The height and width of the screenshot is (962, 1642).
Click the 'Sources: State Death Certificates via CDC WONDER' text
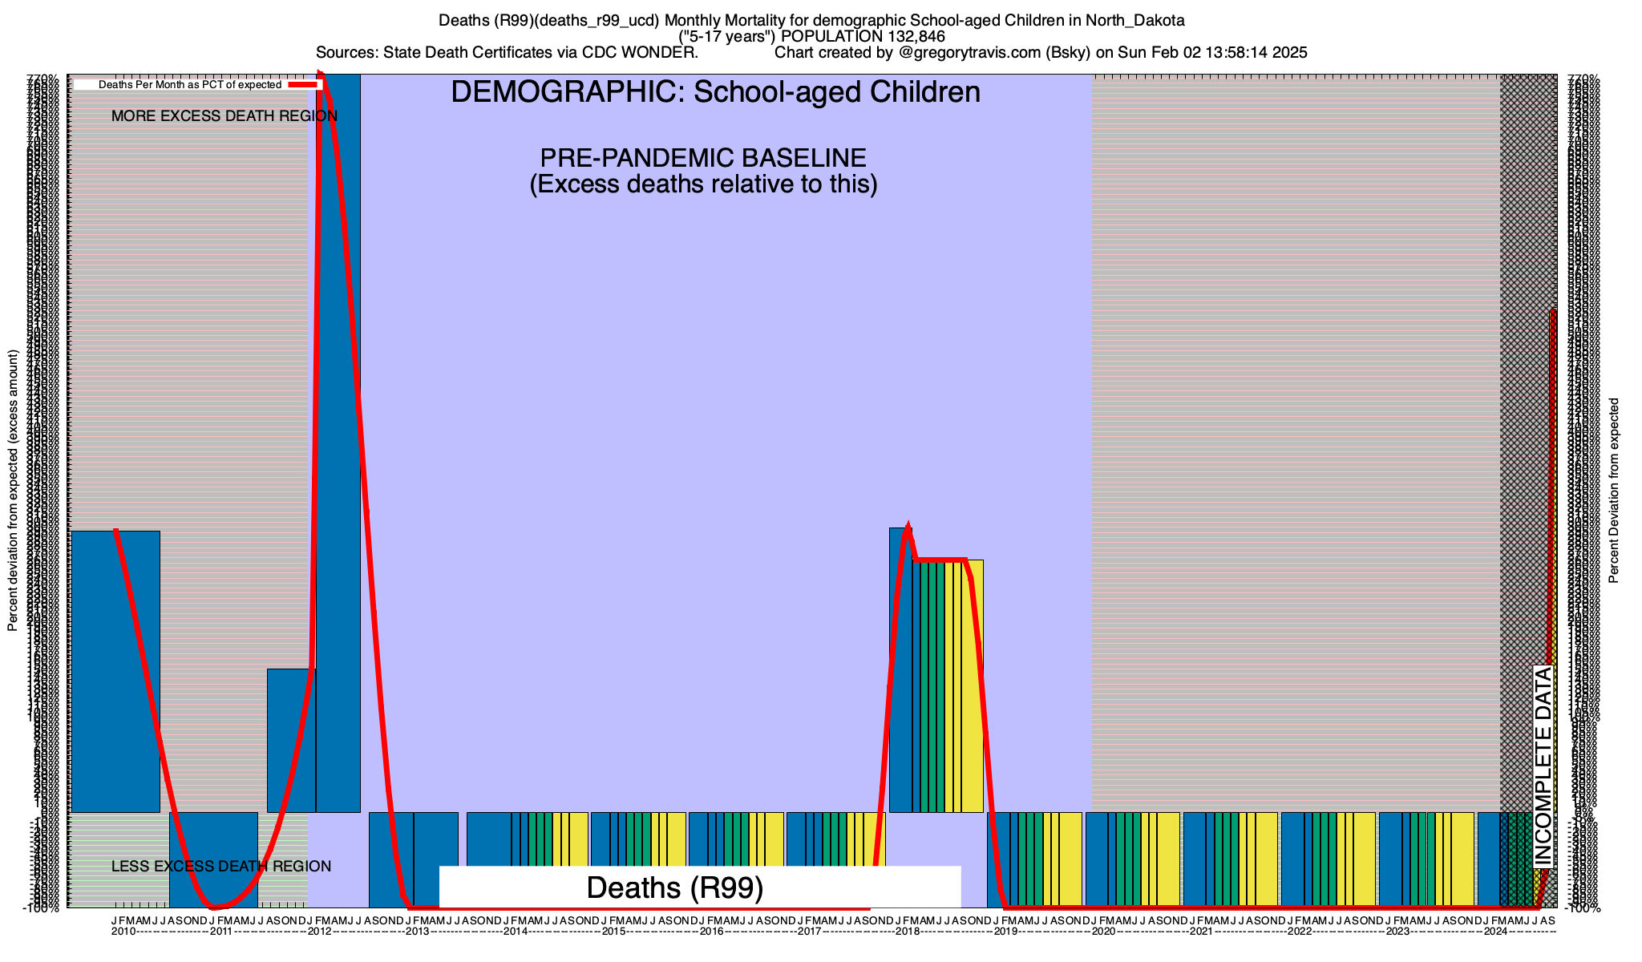(507, 53)
